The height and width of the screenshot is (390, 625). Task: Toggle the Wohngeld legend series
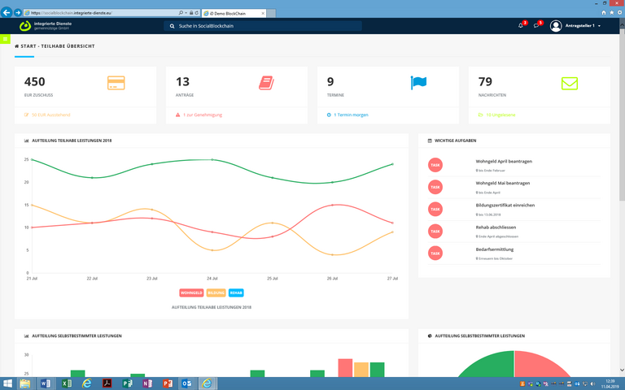point(191,292)
